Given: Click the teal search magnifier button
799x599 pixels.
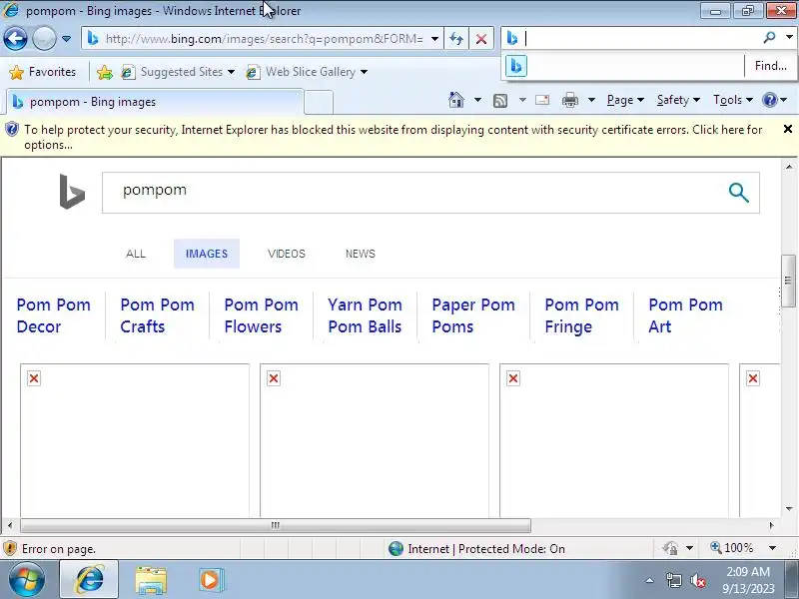Looking at the screenshot, I should pyautogui.click(x=738, y=193).
